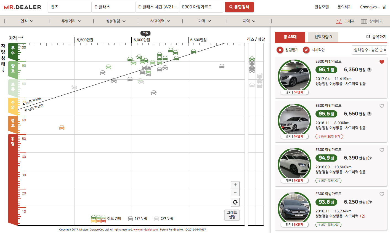Open the 문의하기 menu
This screenshot has height=233, width=390.
click(344, 7)
